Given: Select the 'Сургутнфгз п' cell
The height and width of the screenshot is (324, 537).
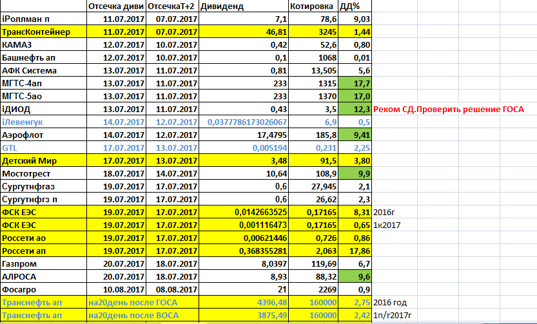Looking at the screenshot, I should (43, 199).
